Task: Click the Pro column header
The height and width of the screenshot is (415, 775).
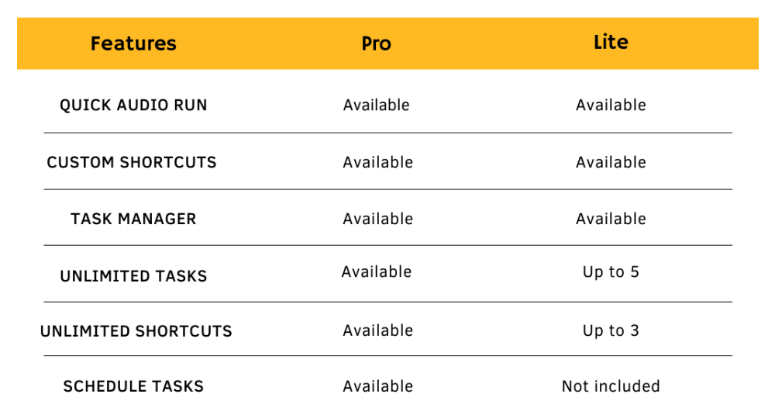Action: tap(376, 43)
